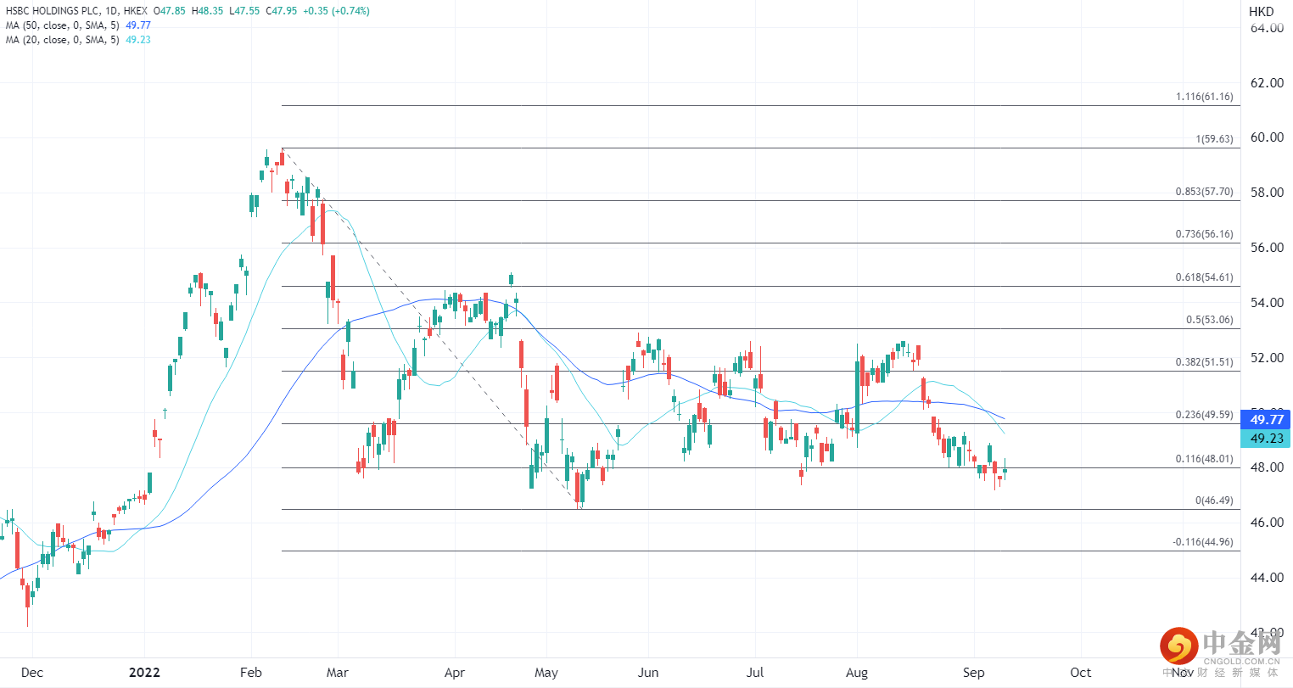1293x688 pixels.
Task: Click 52.00 on the price axis
Action: point(1267,358)
